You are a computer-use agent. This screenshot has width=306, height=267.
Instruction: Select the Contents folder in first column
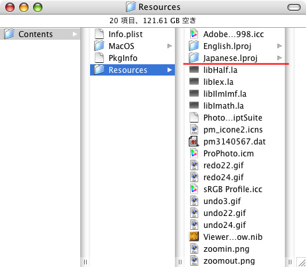(40, 34)
